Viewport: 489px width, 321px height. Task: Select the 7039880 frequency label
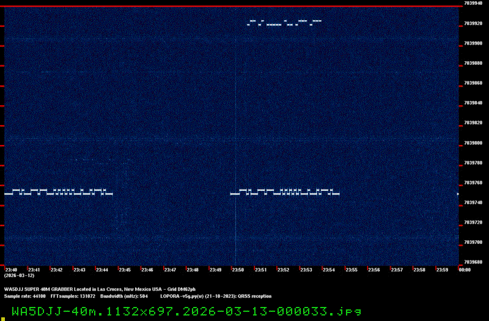[473, 63]
